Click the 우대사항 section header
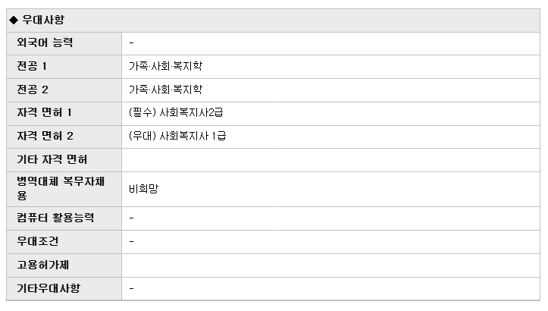Image resolution: width=548 pixels, height=311 pixels. coord(43,20)
